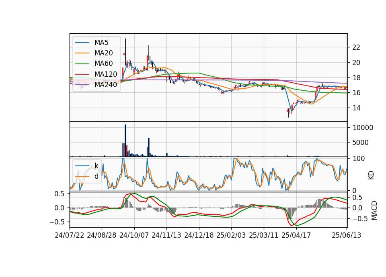Image resolution: width=386 pixels, height=277 pixels.
Task: Click the orange MA20 legend line
Action: (x=82, y=53)
